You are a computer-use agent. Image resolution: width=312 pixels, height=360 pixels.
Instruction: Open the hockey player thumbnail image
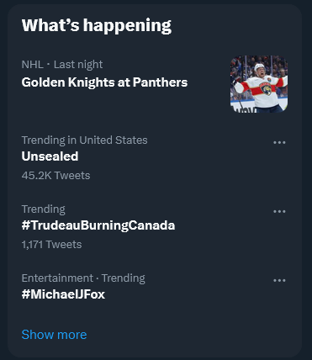(259, 84)
